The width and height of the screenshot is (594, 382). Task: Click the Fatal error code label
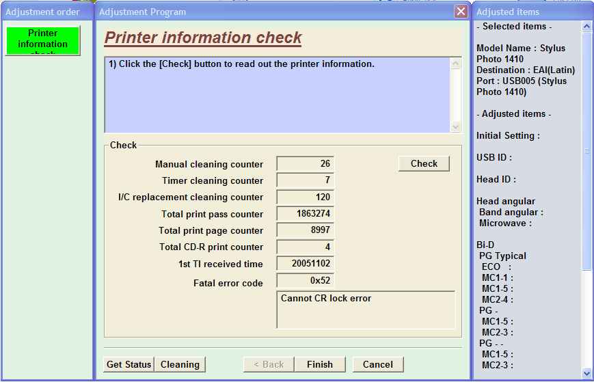coord(228,283)
